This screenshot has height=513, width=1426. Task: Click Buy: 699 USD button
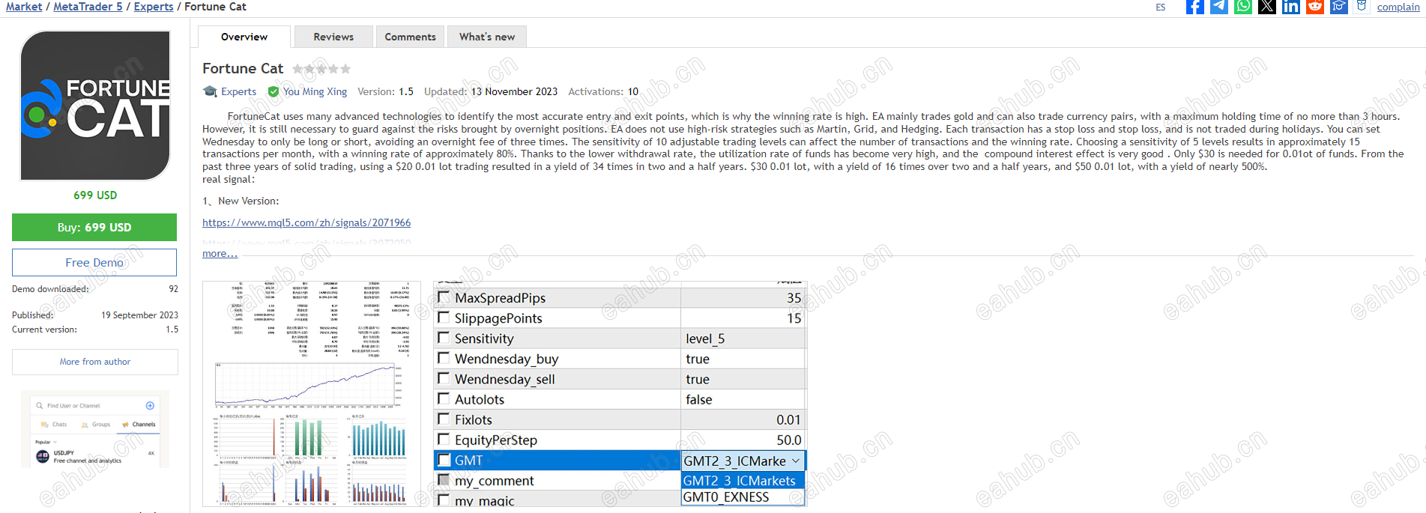click(x=94, y=227)
